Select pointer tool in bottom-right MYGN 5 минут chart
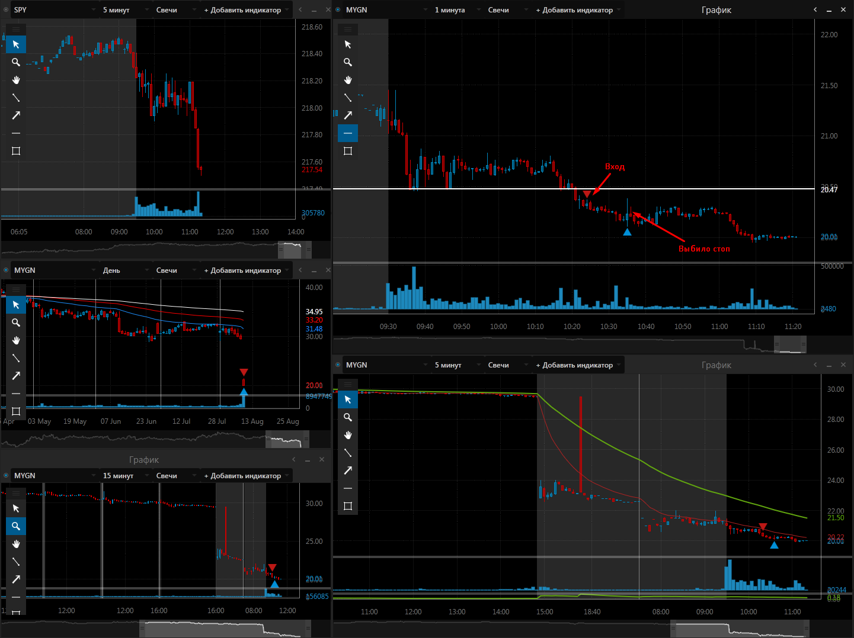Screen dimensions: 854x638 348,399
